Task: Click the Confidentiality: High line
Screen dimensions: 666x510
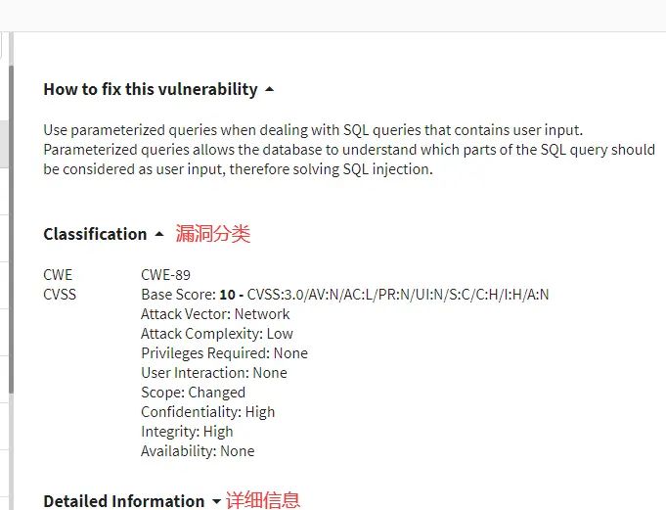Action: 207,412
